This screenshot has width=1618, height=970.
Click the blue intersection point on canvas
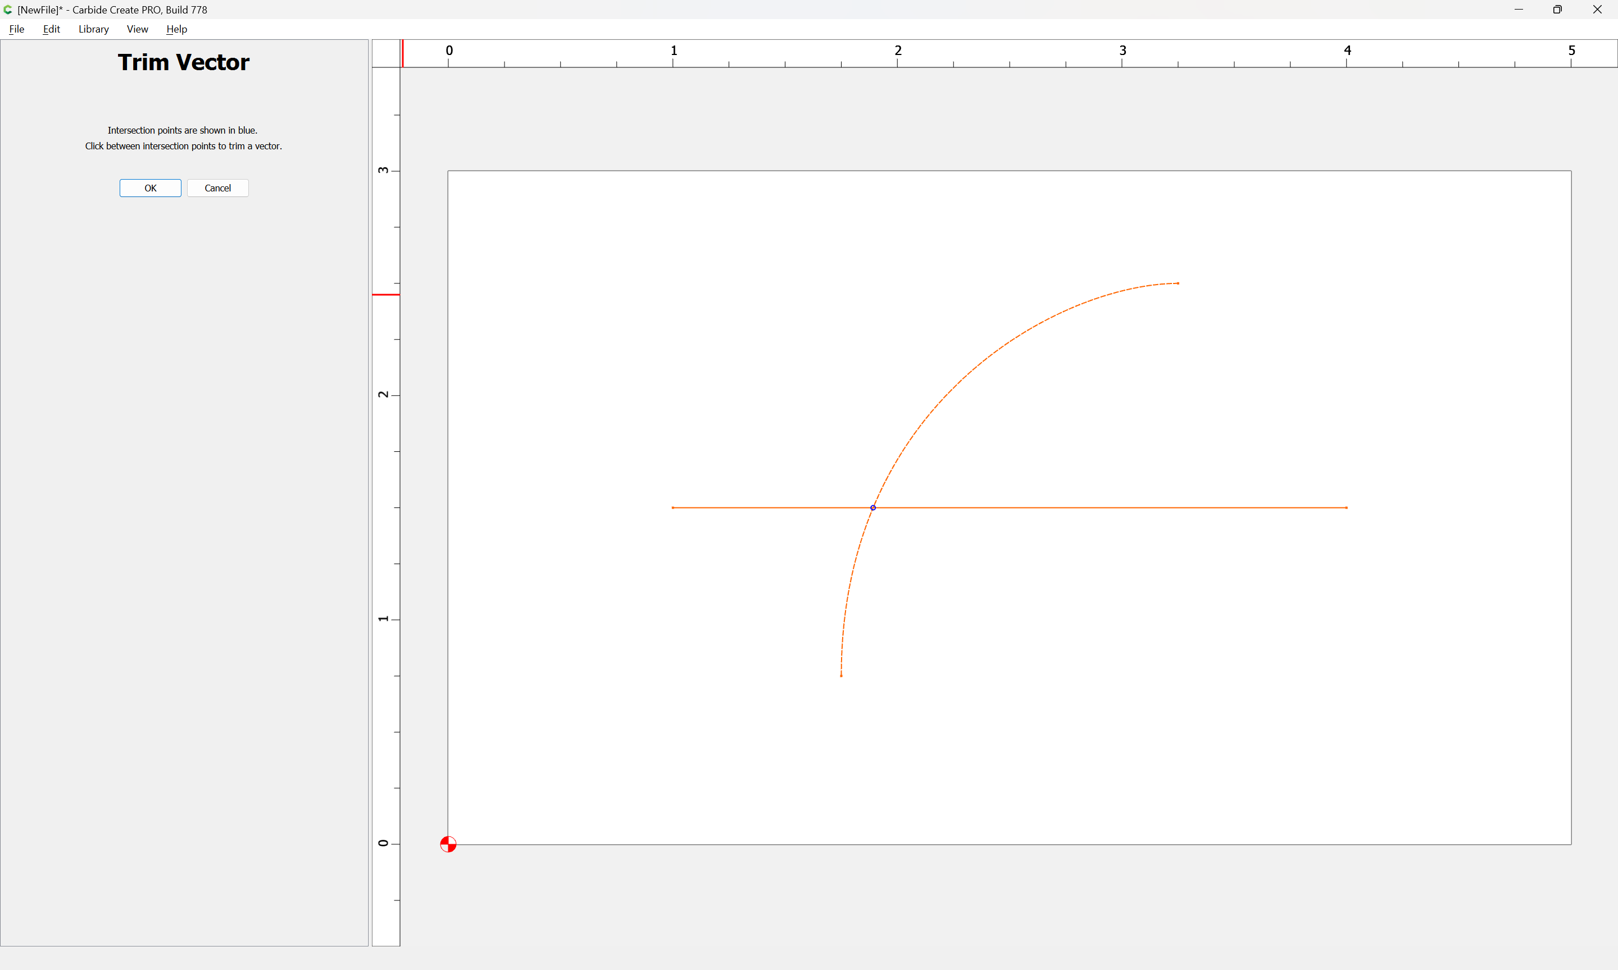[x=873, y=508]
